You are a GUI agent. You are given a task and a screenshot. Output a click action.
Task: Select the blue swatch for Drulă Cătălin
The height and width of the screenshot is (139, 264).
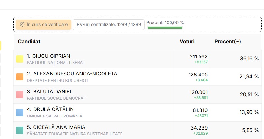coord(20,112)
